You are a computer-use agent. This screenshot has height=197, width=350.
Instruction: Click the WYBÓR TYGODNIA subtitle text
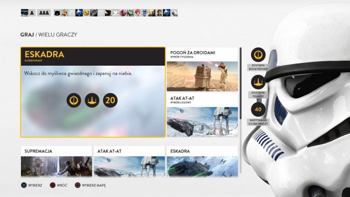click(182, 57)
